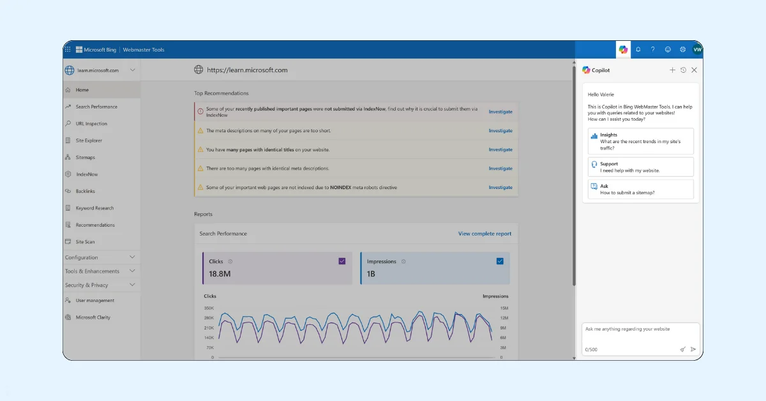Click the User management sidebar icon
Image resolution: width=766 pixels, height=401 pixels.
click(x=68, y=300)
